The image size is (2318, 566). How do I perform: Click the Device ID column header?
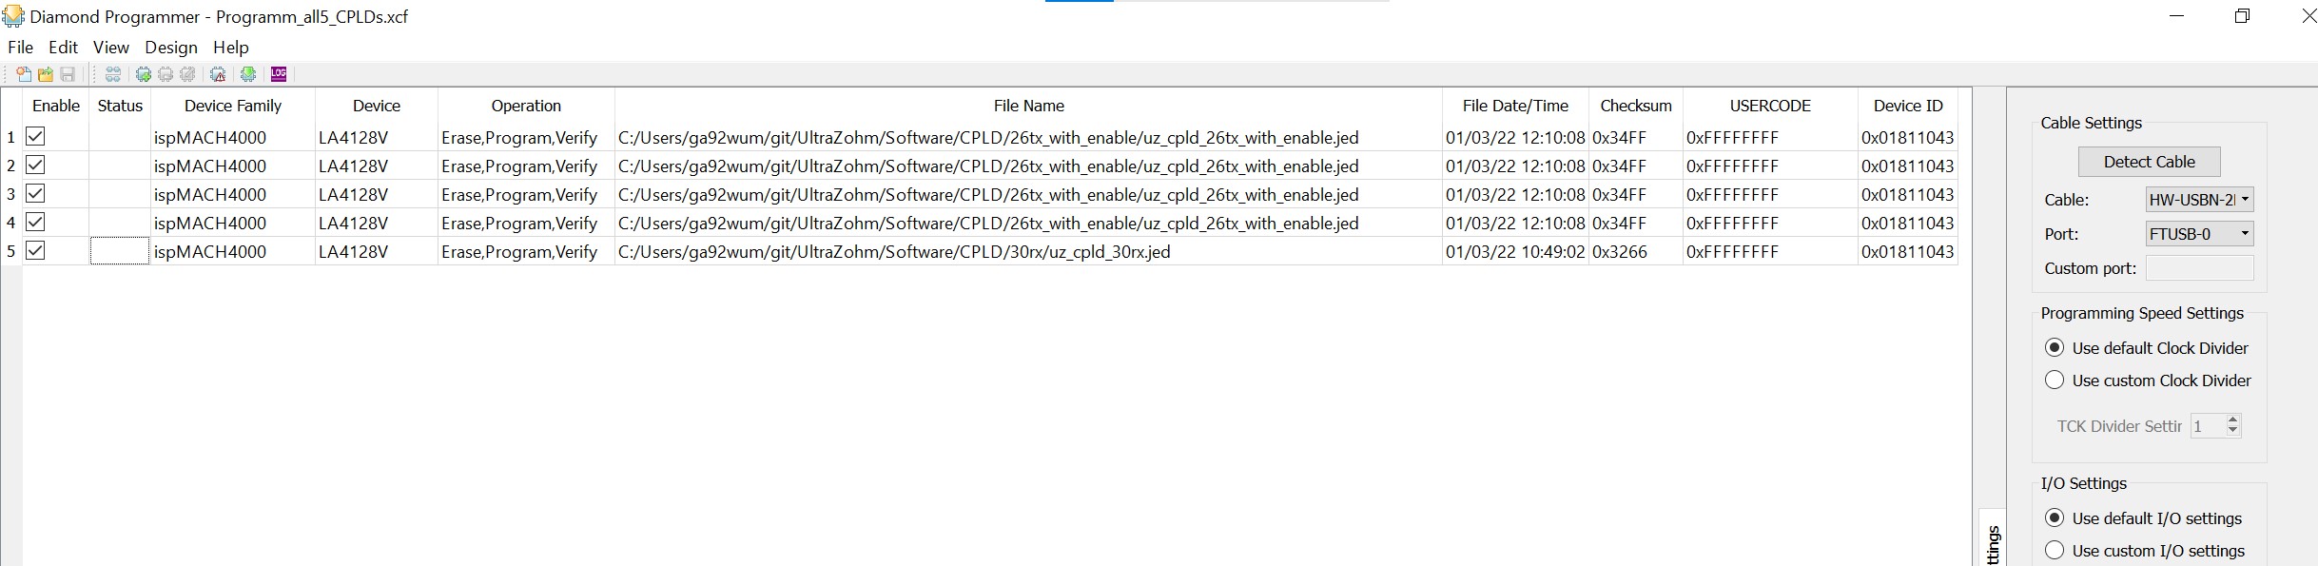1908,106
